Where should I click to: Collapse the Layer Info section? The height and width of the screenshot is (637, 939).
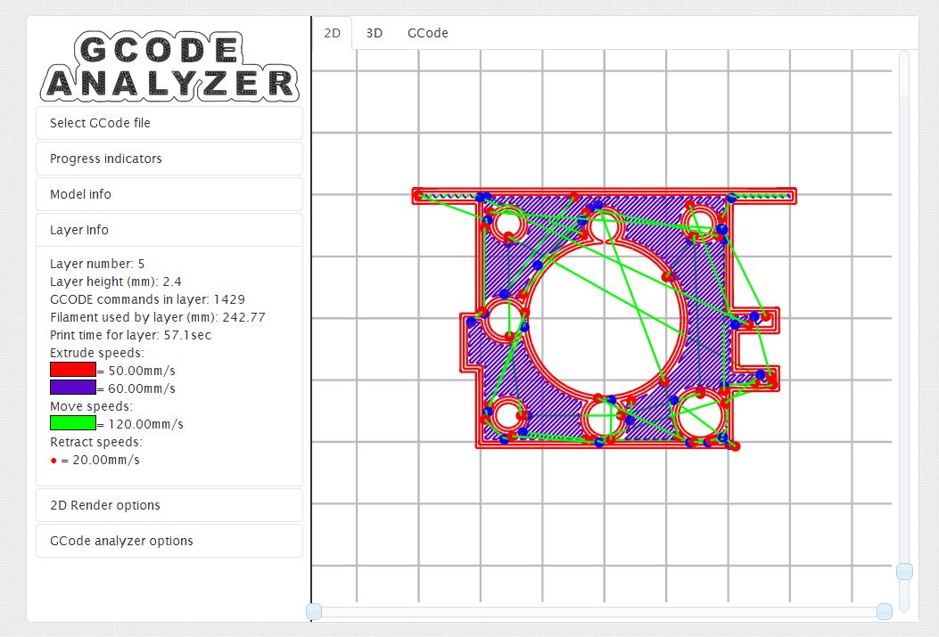(169, 230)
